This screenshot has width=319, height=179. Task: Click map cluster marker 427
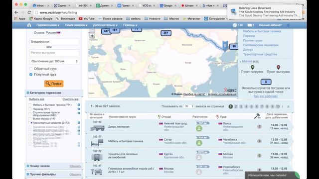tap(106, 31)
